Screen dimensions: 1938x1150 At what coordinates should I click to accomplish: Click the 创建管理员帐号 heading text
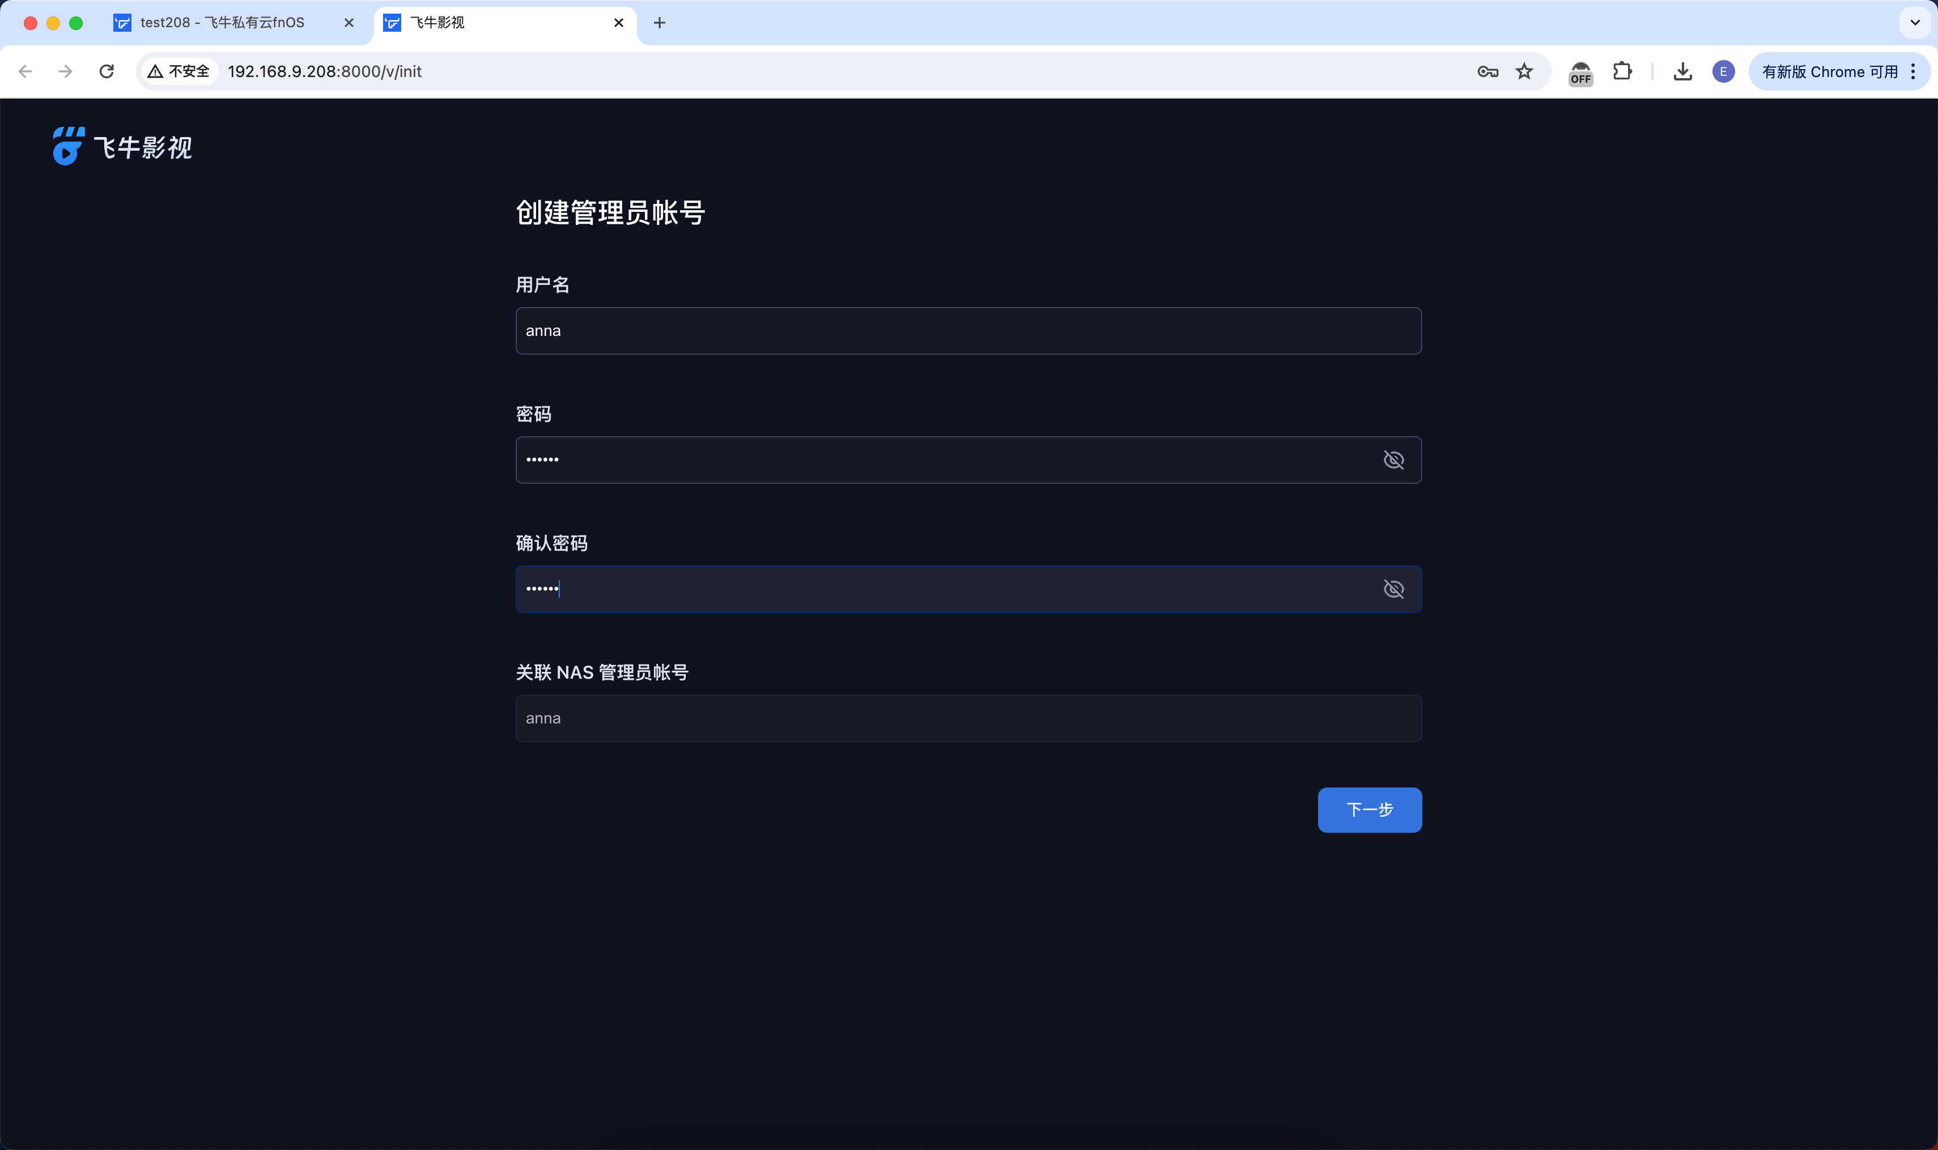[x=610, y=212]
